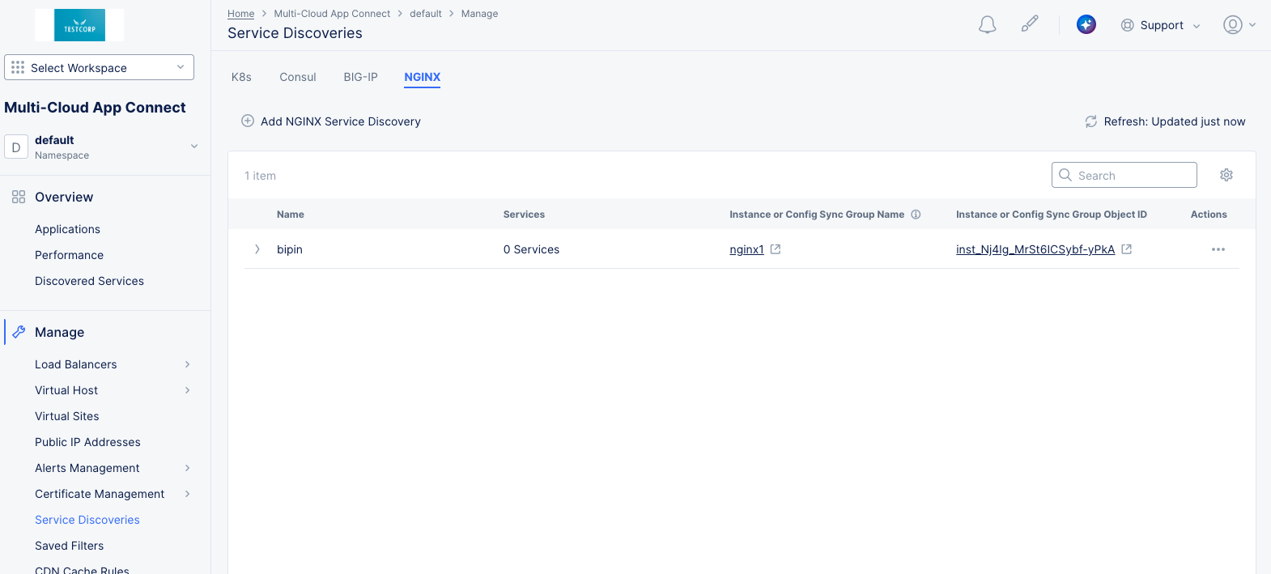
Task: Open the notifications bell icon
Action: [987, 25]
